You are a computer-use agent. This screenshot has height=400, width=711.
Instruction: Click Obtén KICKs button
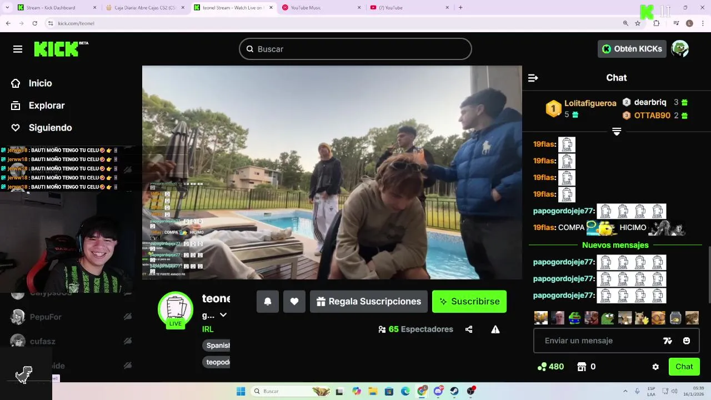(x=632, y=49)
